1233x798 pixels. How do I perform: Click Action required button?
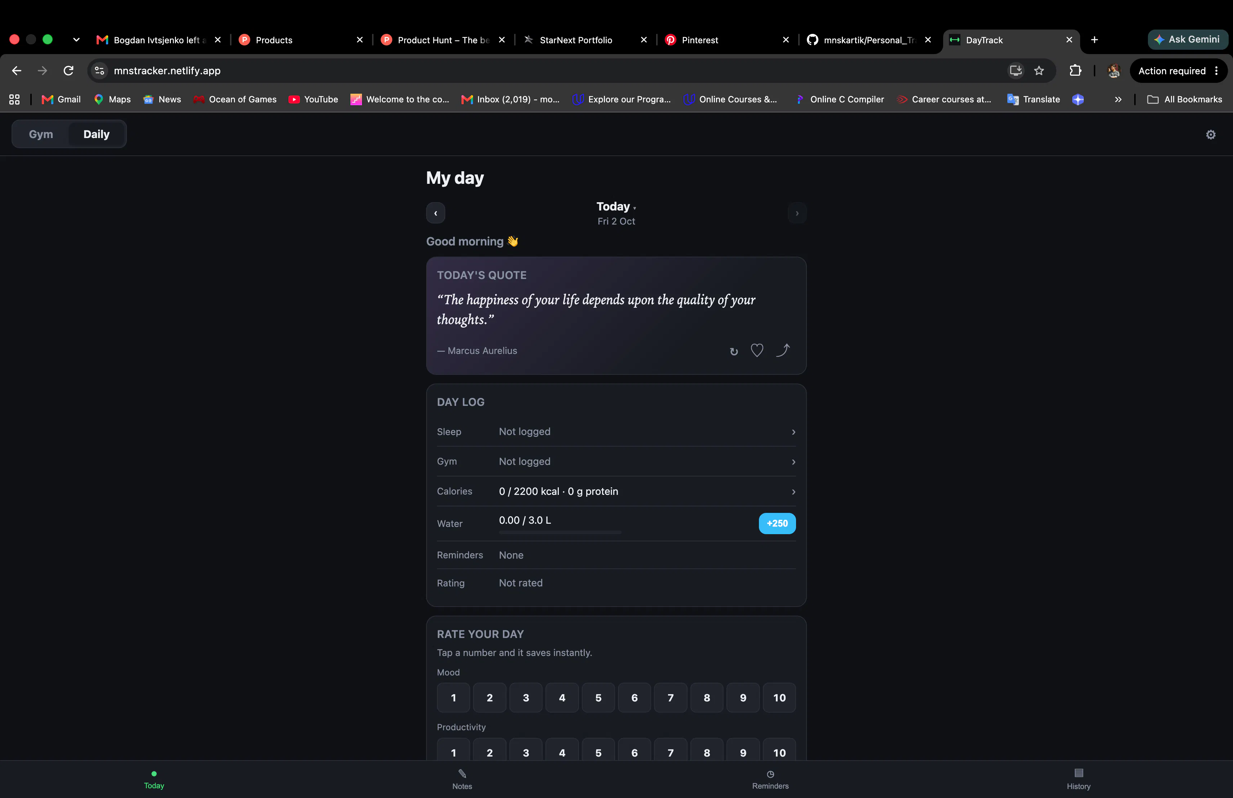pos(1178,71)
